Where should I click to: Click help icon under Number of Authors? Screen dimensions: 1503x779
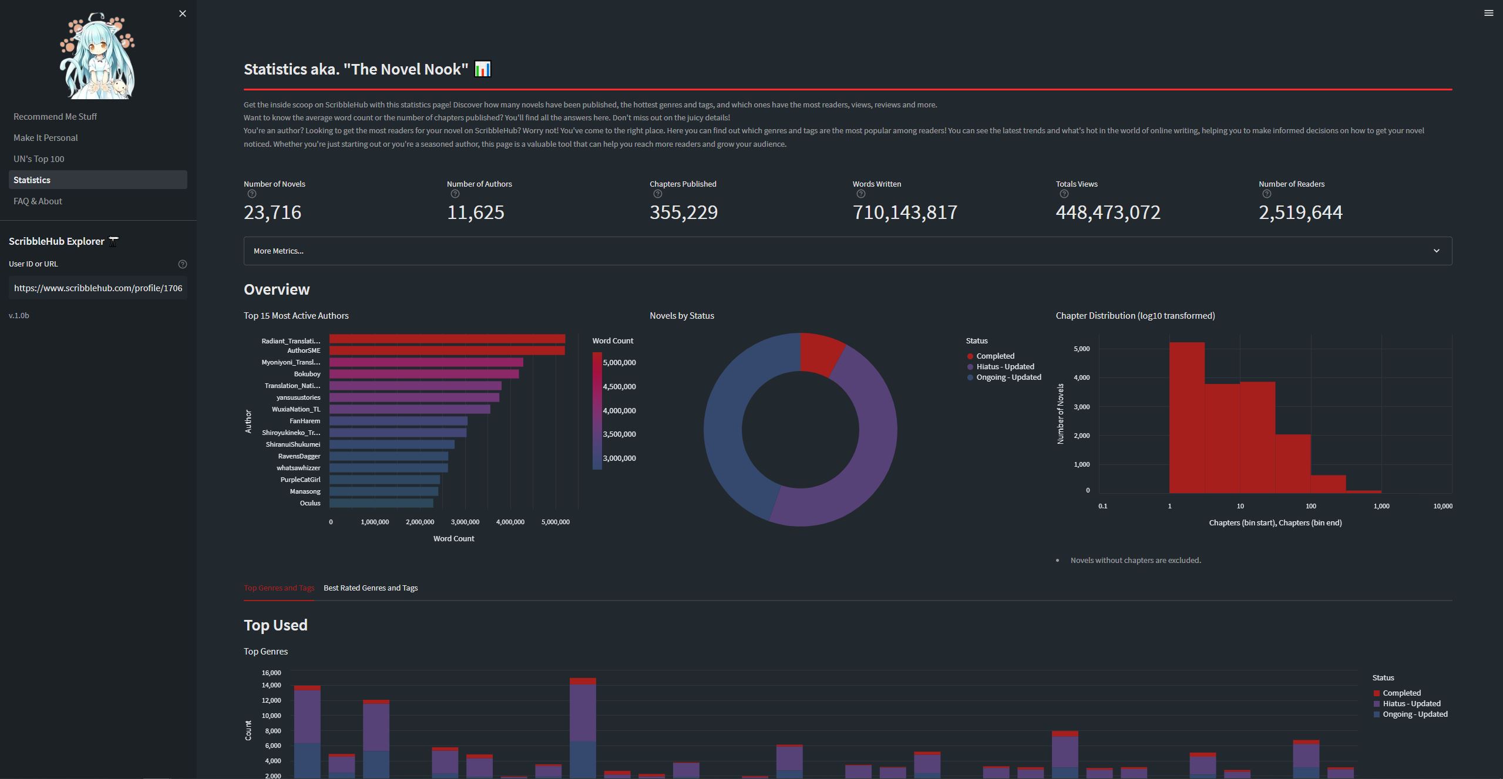point(455,194)
